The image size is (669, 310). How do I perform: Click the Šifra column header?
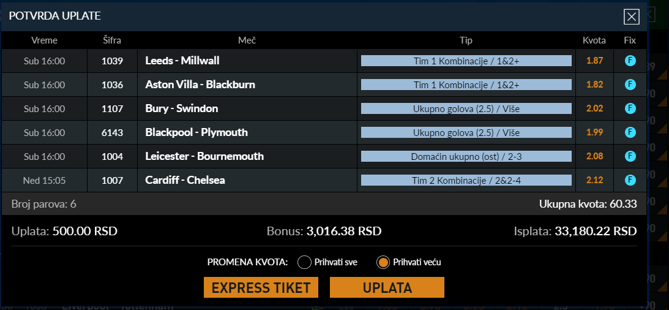click(x=112, y=40)
